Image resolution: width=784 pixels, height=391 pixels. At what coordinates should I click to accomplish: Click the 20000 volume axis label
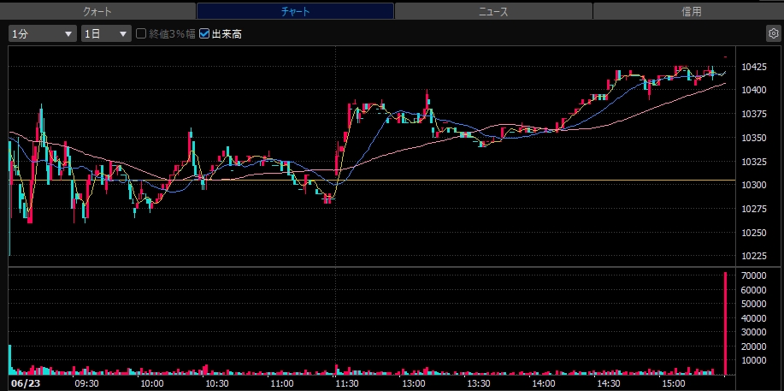(x=754, y=346)
